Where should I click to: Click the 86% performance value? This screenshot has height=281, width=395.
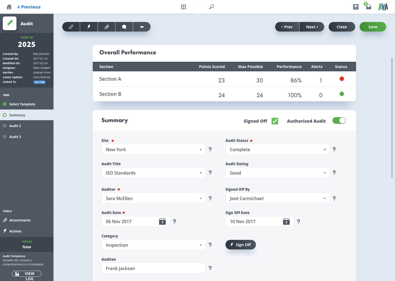coord(296,80)
